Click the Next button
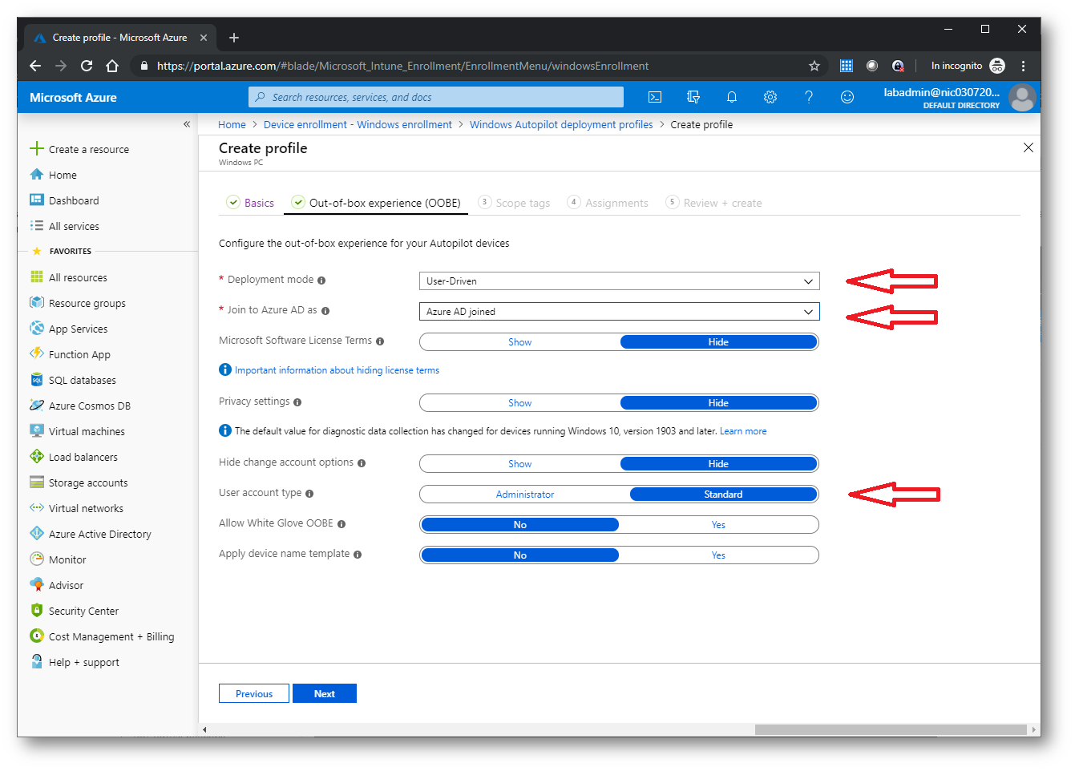Image resolution: width=1075 pixels, height=771 pixels. pyautogui.click(x=325, y=693)
